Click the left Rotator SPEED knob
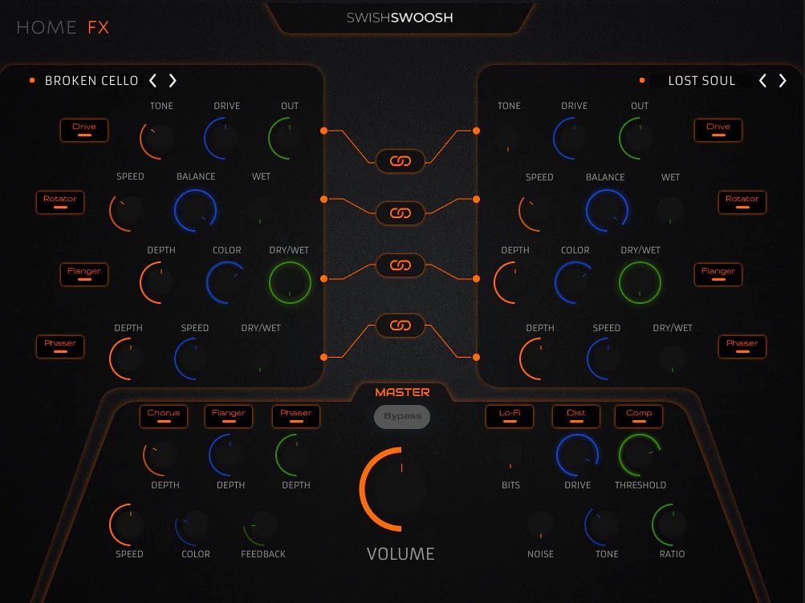 click(x=128, y=211)
